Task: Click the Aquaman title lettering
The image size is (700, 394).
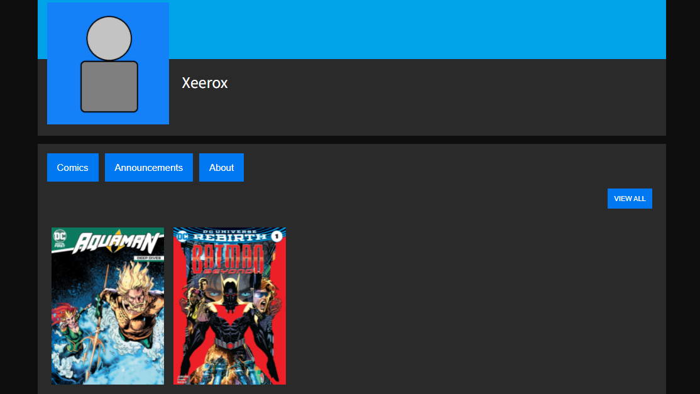Action: (x=114, y=243)
